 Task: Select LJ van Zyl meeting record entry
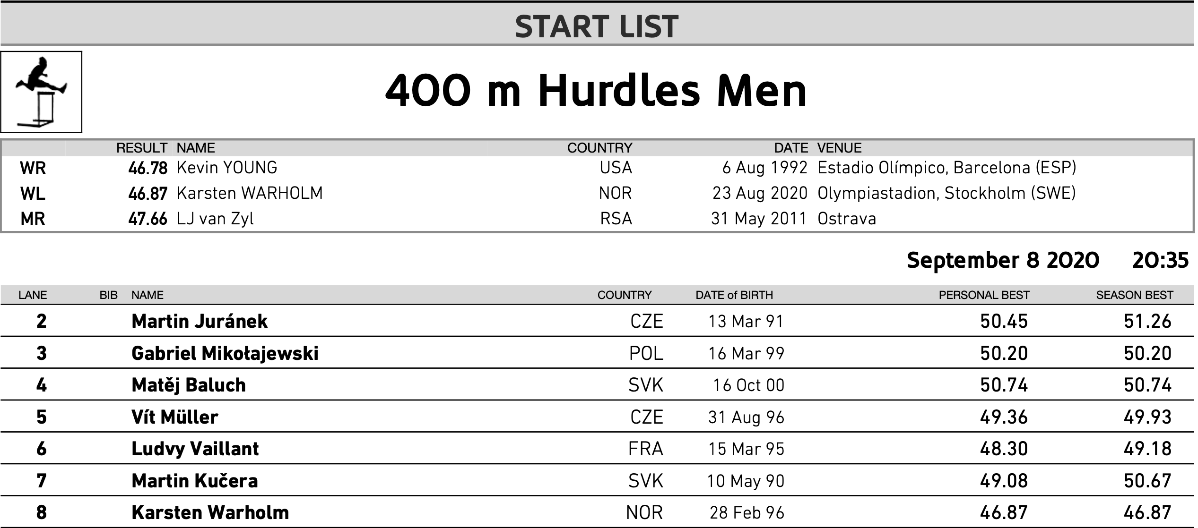pyautogui.click(x=215, y=219)
